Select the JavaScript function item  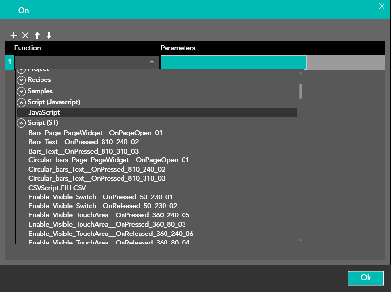click(x=44, y=113)
